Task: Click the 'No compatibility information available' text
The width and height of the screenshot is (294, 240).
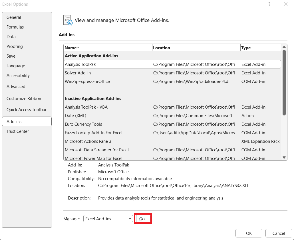Action: [x=135, y=179]
